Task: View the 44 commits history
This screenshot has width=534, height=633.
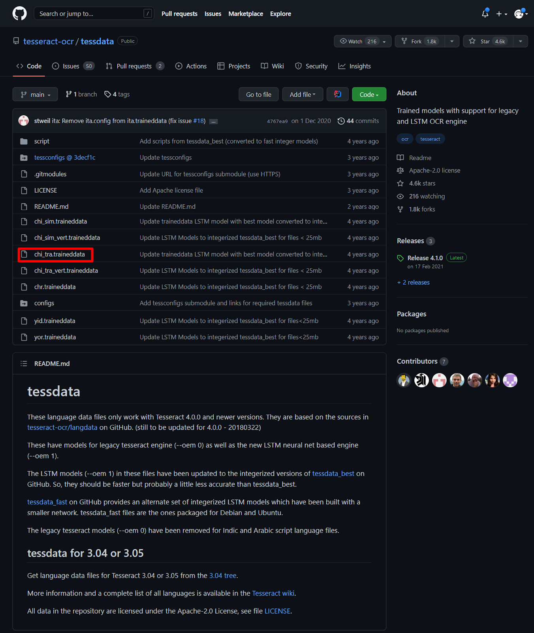Action: (358, 121)
